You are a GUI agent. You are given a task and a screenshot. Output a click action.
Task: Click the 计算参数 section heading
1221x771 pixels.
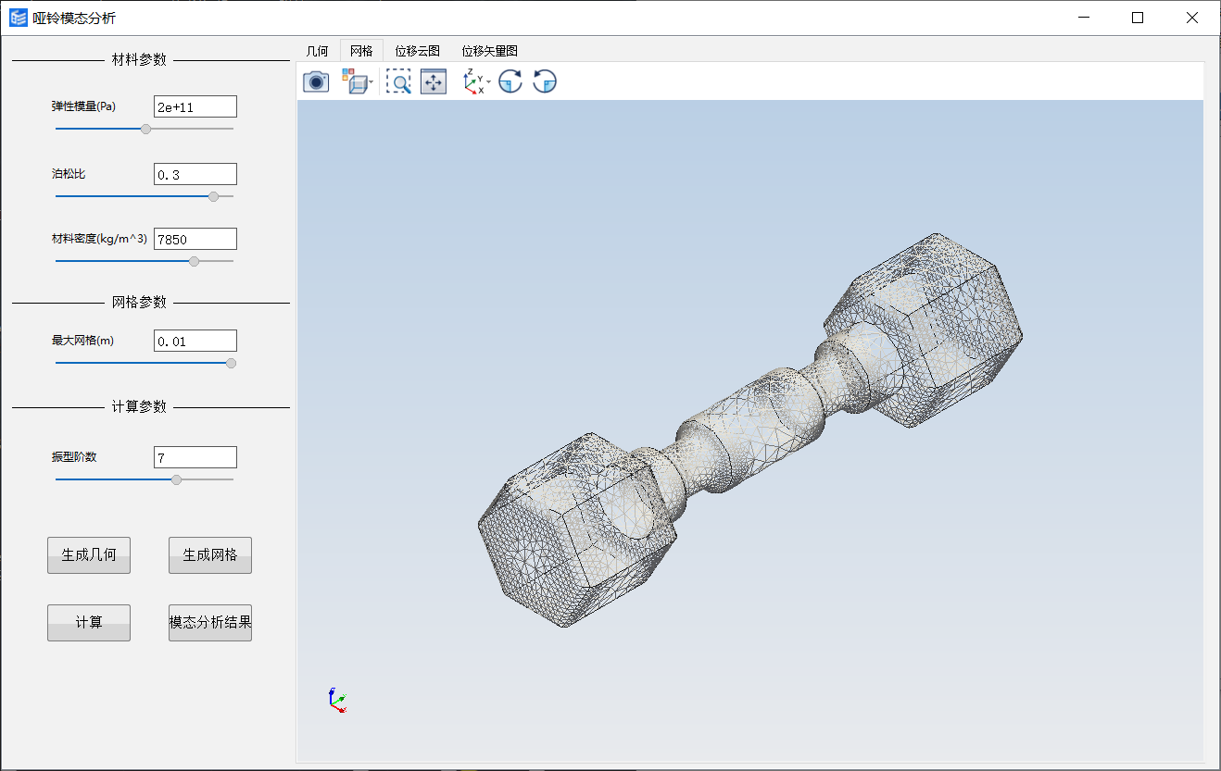tap(139, 407)
